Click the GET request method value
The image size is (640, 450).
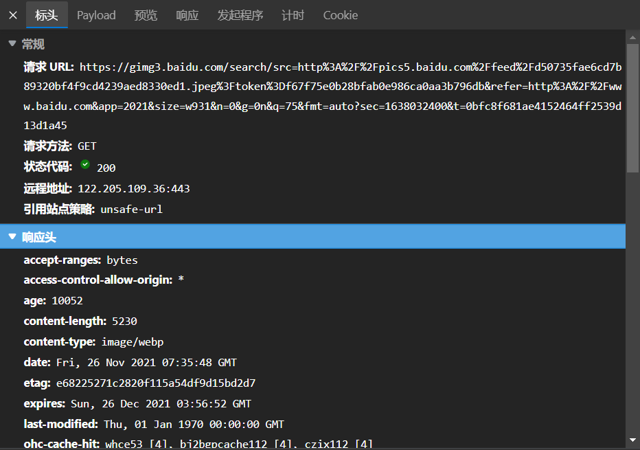[x=87, y=146]
